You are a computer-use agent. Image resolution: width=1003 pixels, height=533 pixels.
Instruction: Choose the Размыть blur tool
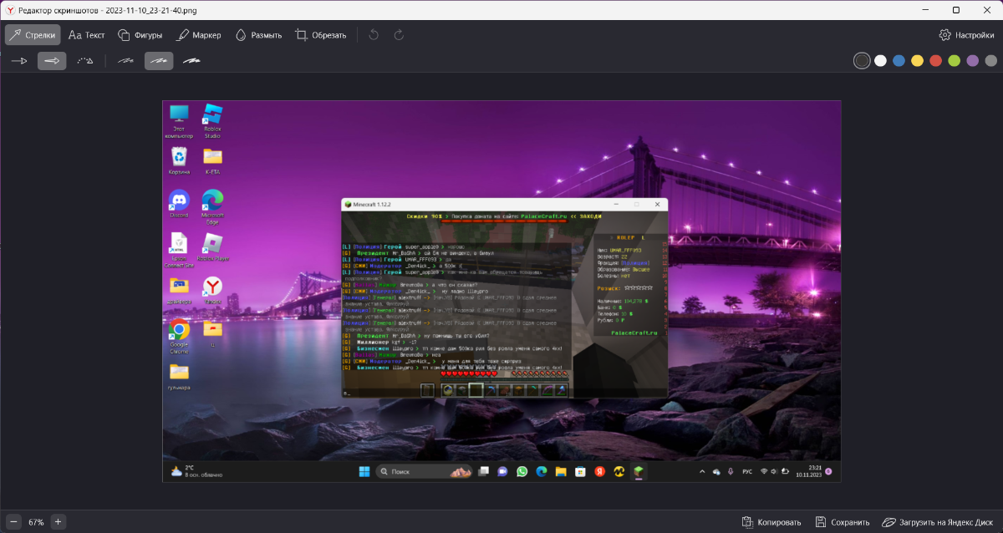point(258,35)
